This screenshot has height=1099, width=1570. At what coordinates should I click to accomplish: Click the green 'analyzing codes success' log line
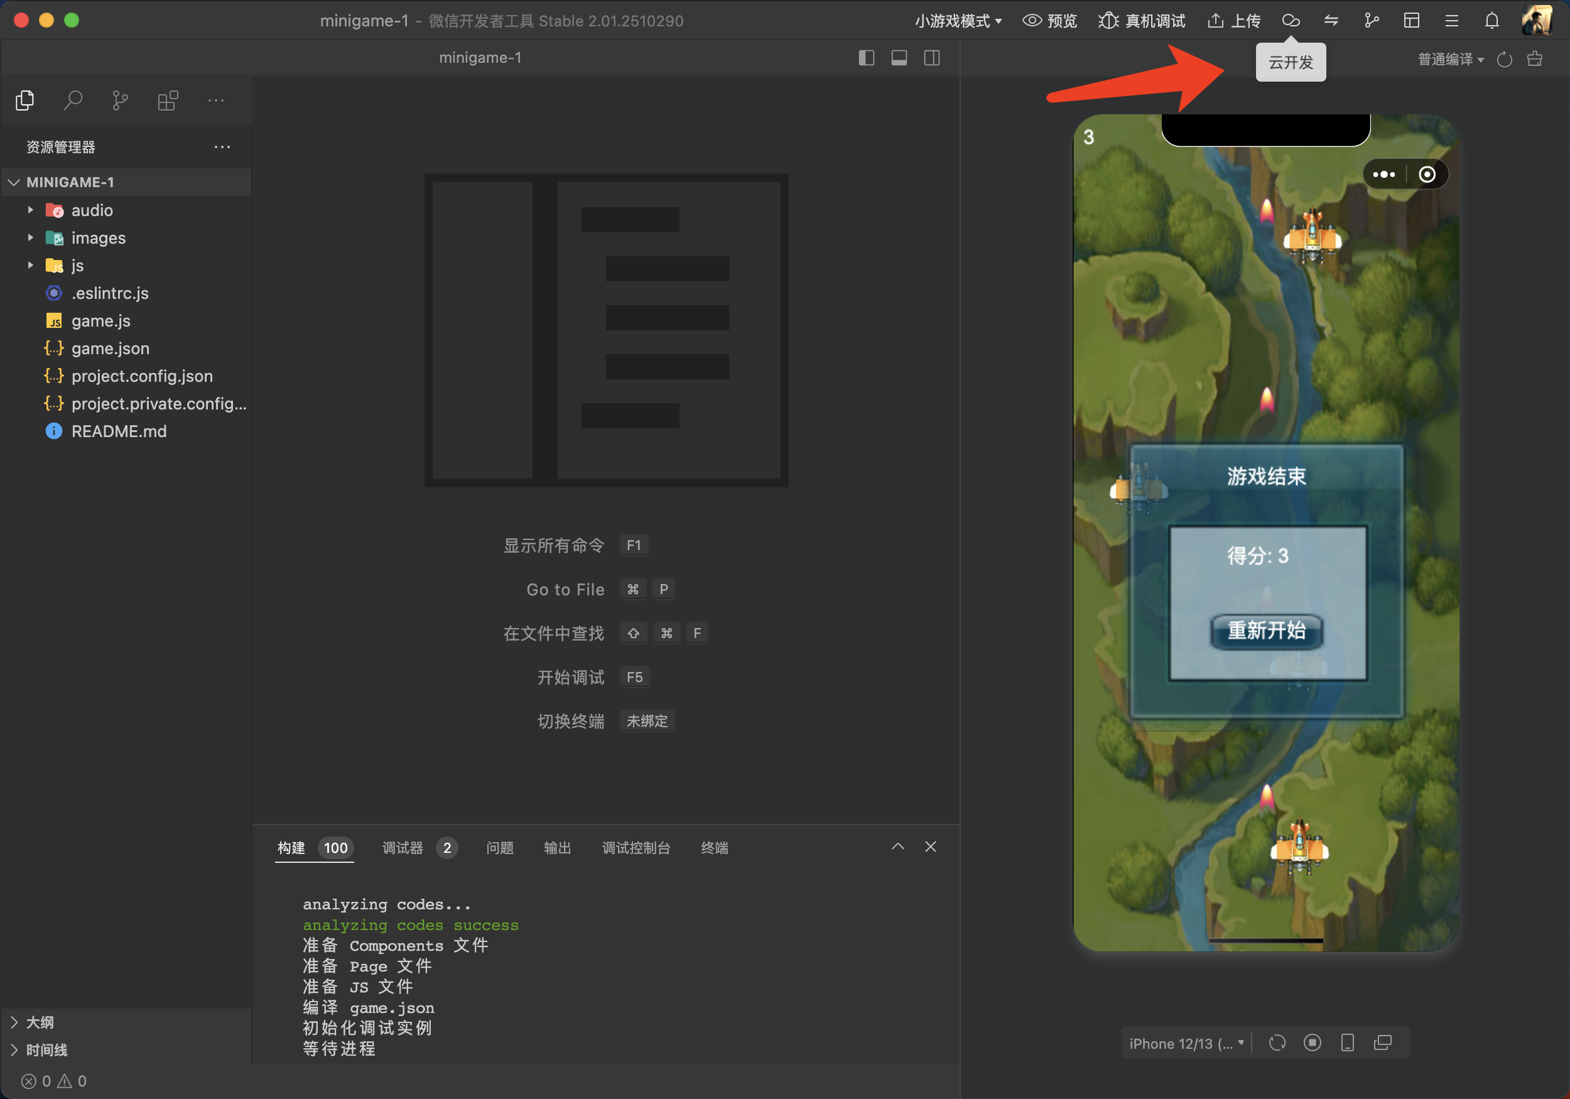point(410,925)
